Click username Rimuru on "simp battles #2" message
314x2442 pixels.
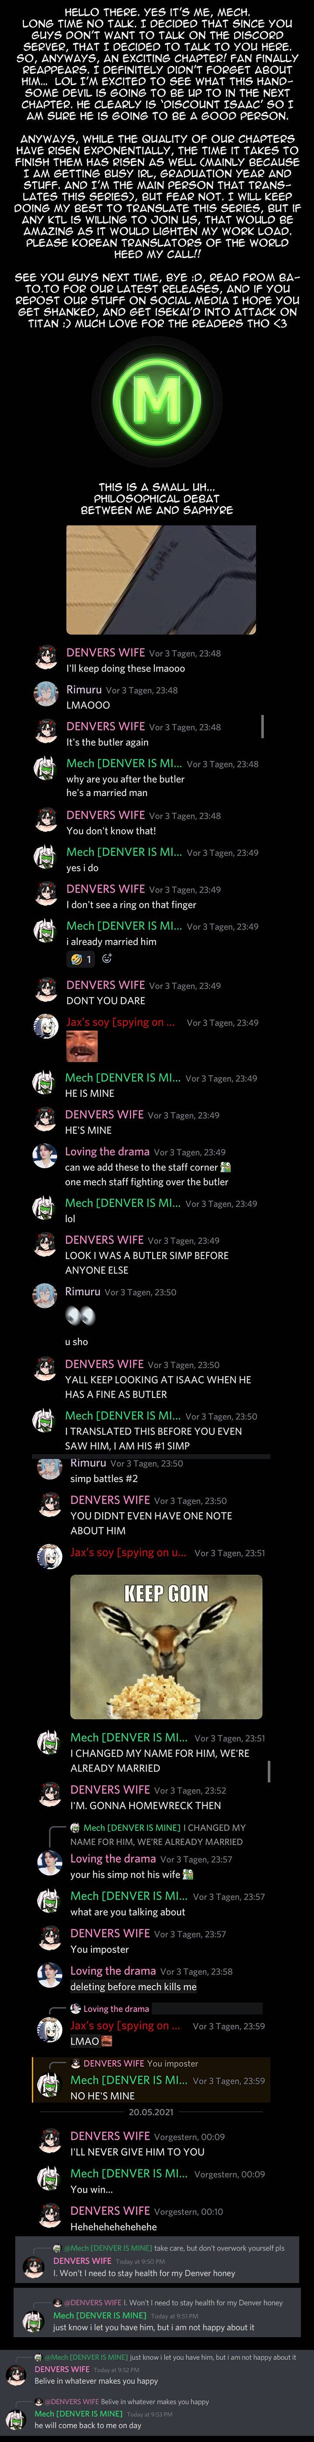click(88, 1463)
